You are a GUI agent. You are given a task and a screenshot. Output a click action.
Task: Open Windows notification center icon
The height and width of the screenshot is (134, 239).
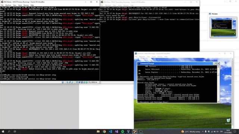pos(235,131)
